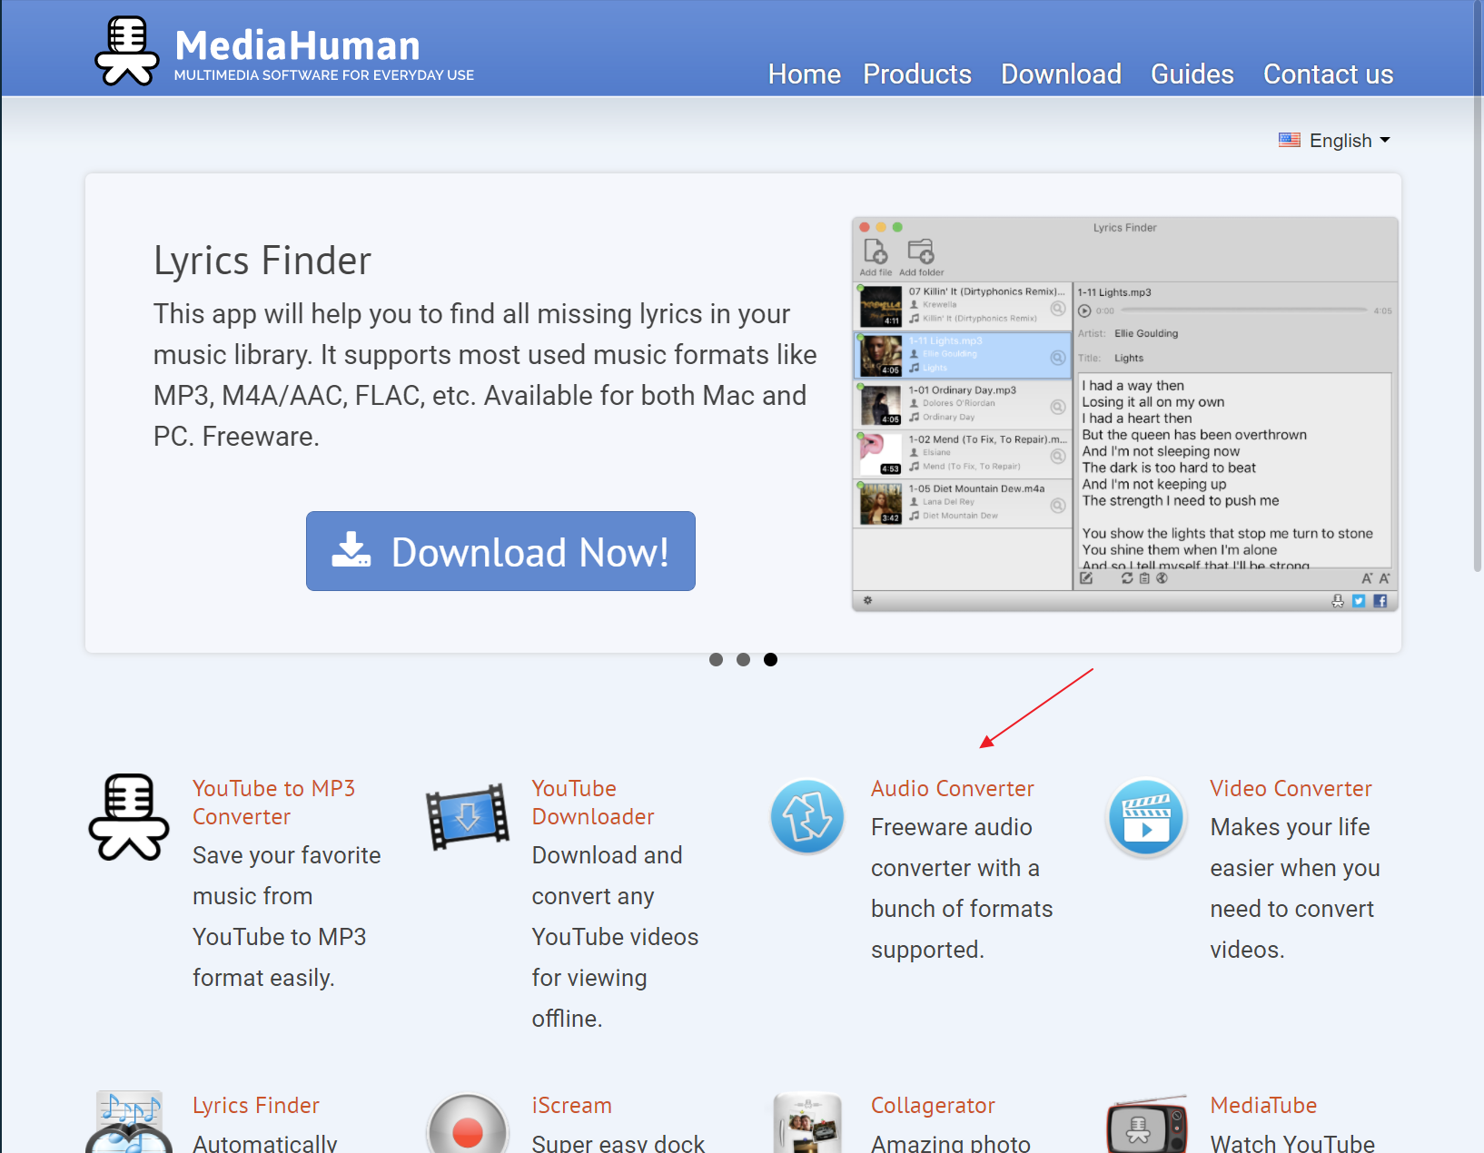Viewport: 1484px width, 1153px height.
Task: Open the Lyrics Finder product link
Action: coord(256,1106)
